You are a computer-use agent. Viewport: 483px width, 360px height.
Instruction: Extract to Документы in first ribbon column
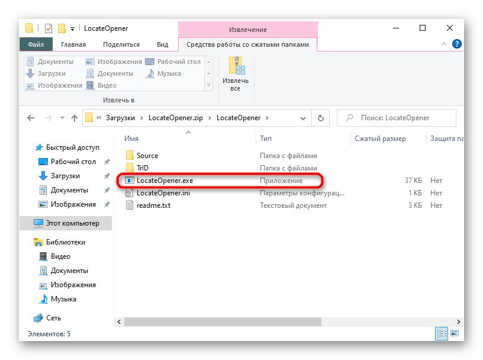pyautogui.click(x=50, y=62)
